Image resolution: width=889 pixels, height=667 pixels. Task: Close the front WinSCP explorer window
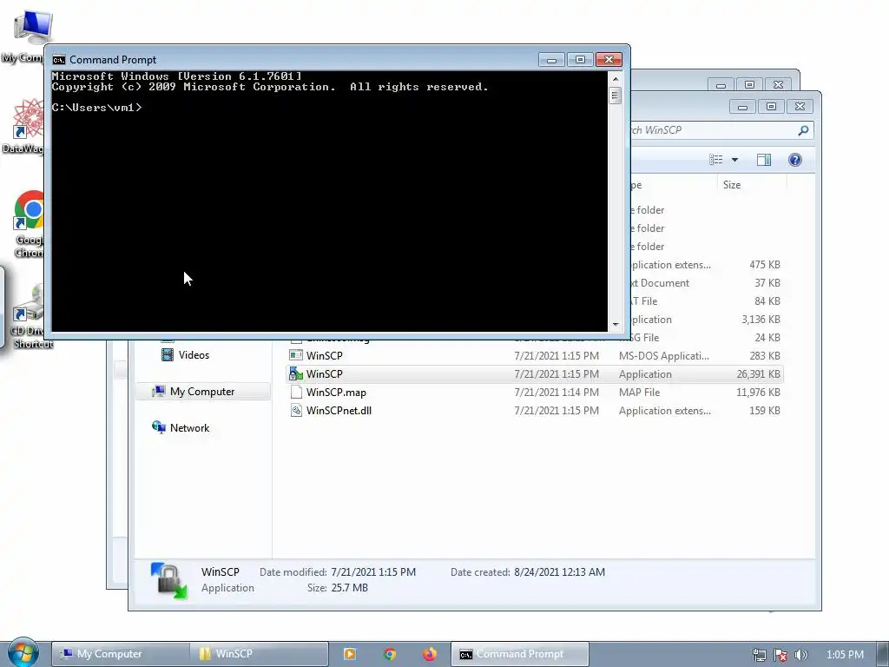pyautogui.click(x=800, y=106)
